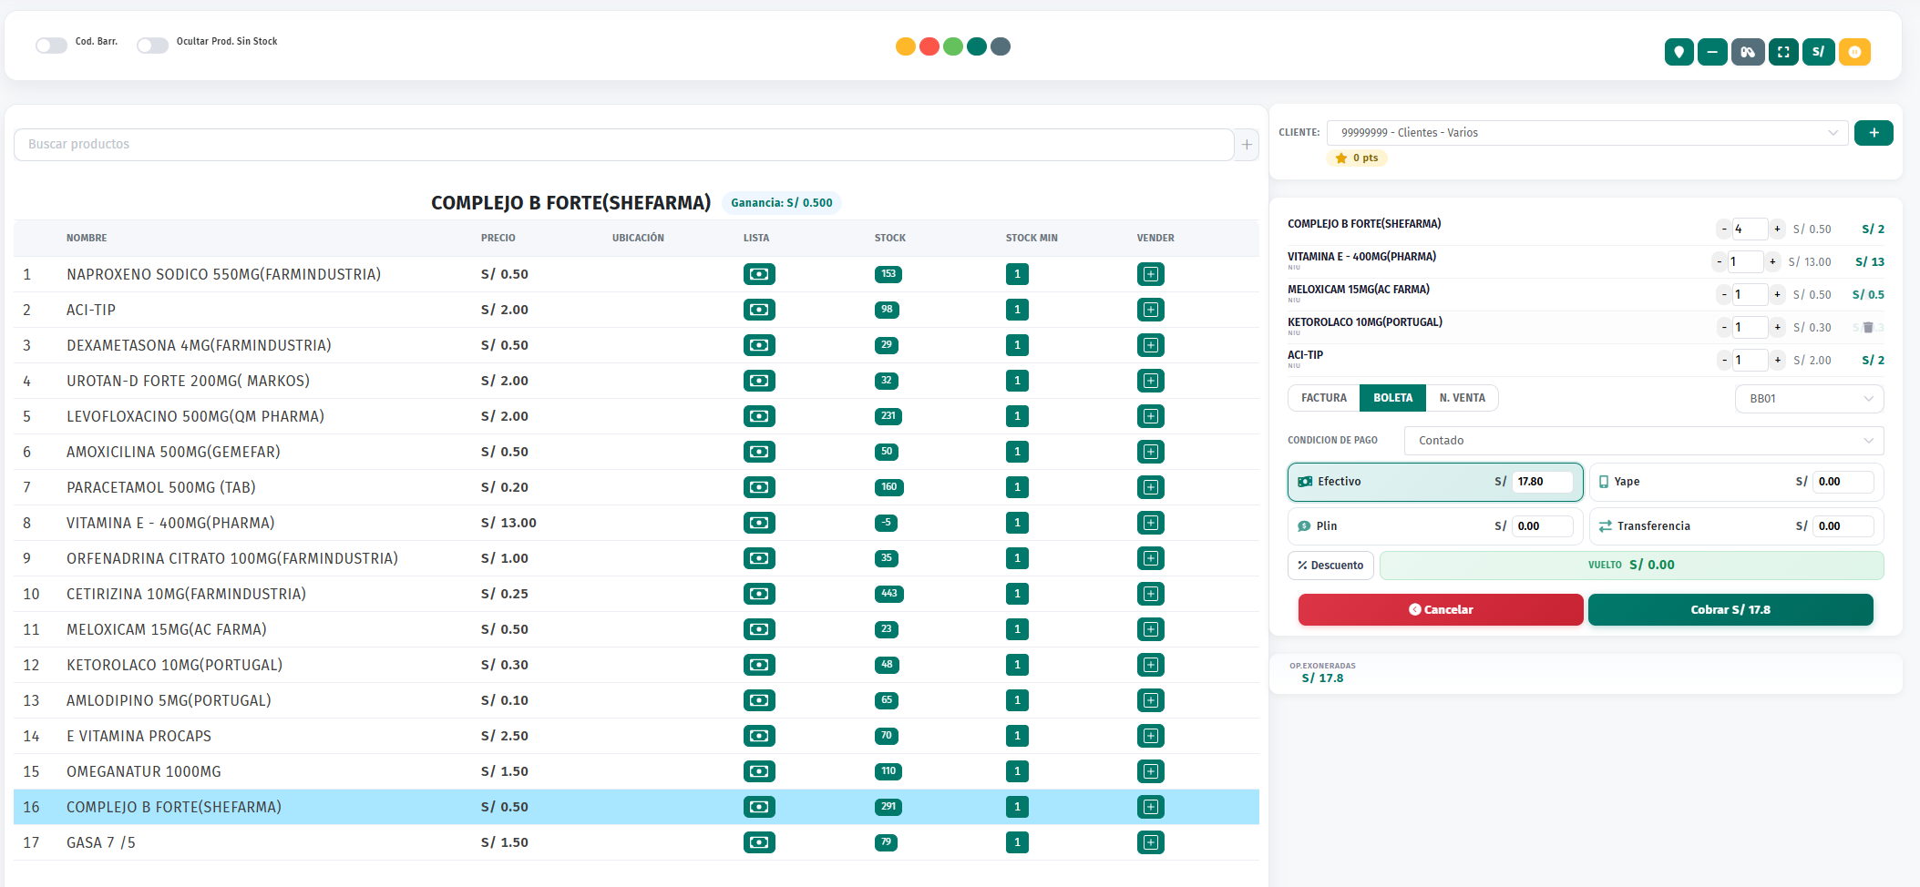Open the BB01 series dropdown
Image resolution: width=1920 pixels, height=887 pixels.
tap(1809, 399)
